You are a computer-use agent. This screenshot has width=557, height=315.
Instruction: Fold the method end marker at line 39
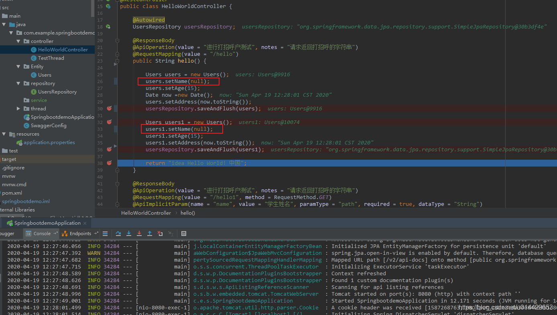coord(117,170)
